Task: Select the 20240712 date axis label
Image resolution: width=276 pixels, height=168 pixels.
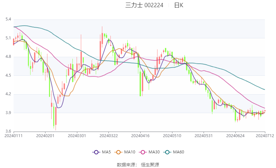Action: pyautogui.click(x=265, y=136)
